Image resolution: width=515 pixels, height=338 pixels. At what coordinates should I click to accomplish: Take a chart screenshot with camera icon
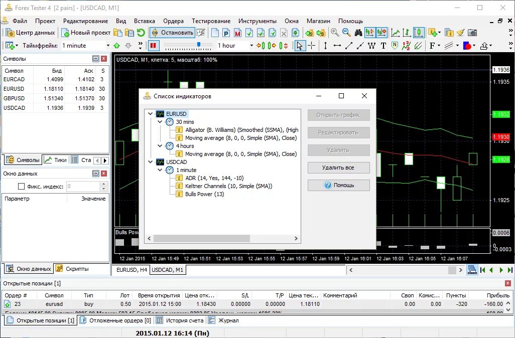[x=472, y=33]
